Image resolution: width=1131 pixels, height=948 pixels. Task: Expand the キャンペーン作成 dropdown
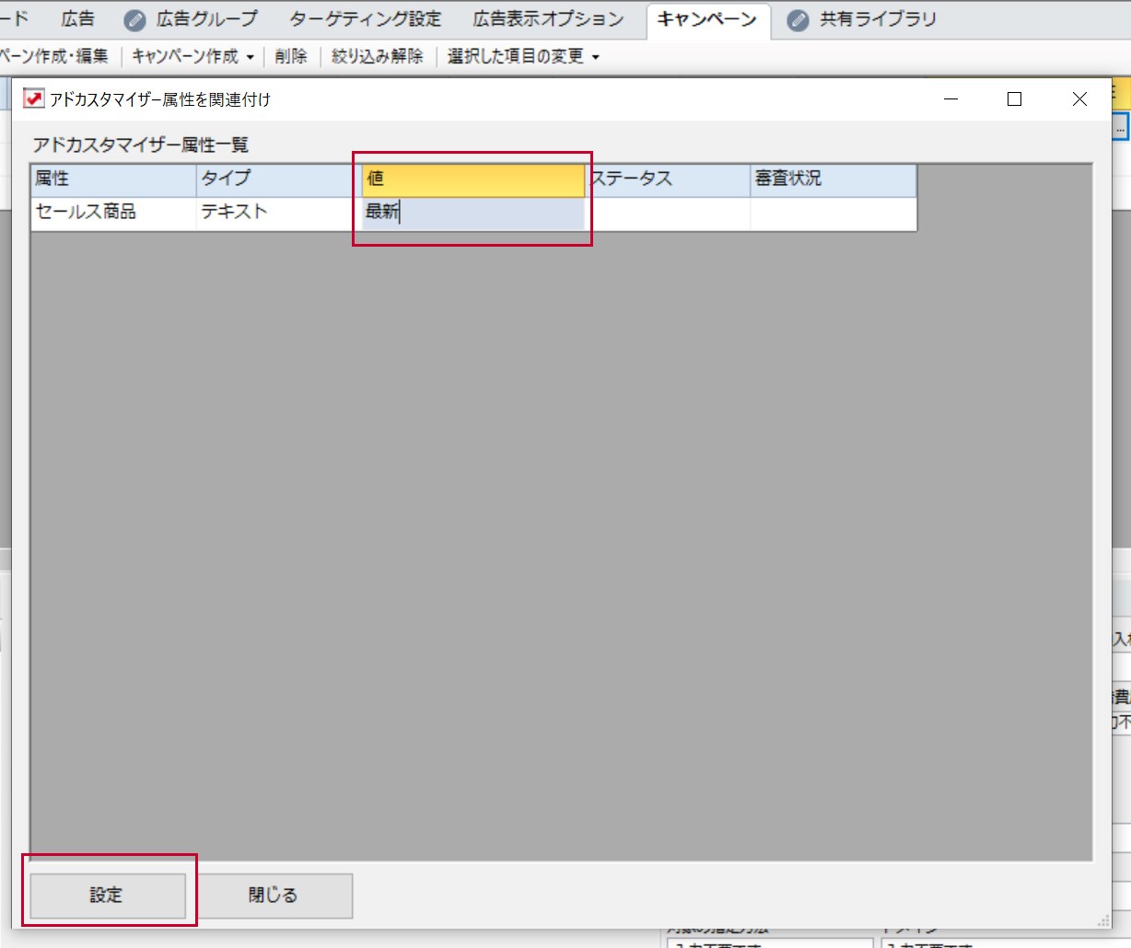(x=193, y=57)
